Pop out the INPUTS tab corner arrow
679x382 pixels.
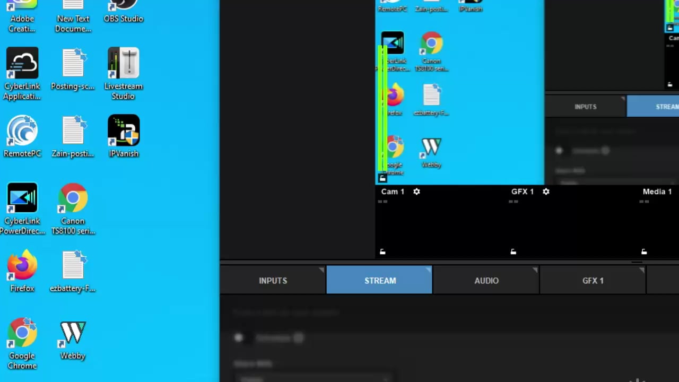coord(321,271)
